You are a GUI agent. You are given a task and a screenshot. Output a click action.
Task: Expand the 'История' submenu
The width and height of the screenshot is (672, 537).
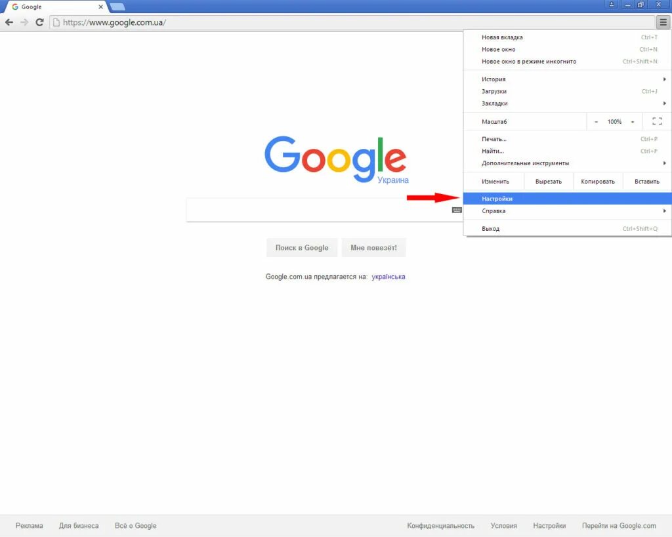568,79
